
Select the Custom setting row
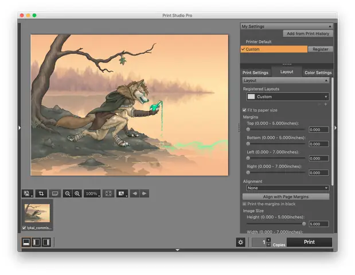274,49
